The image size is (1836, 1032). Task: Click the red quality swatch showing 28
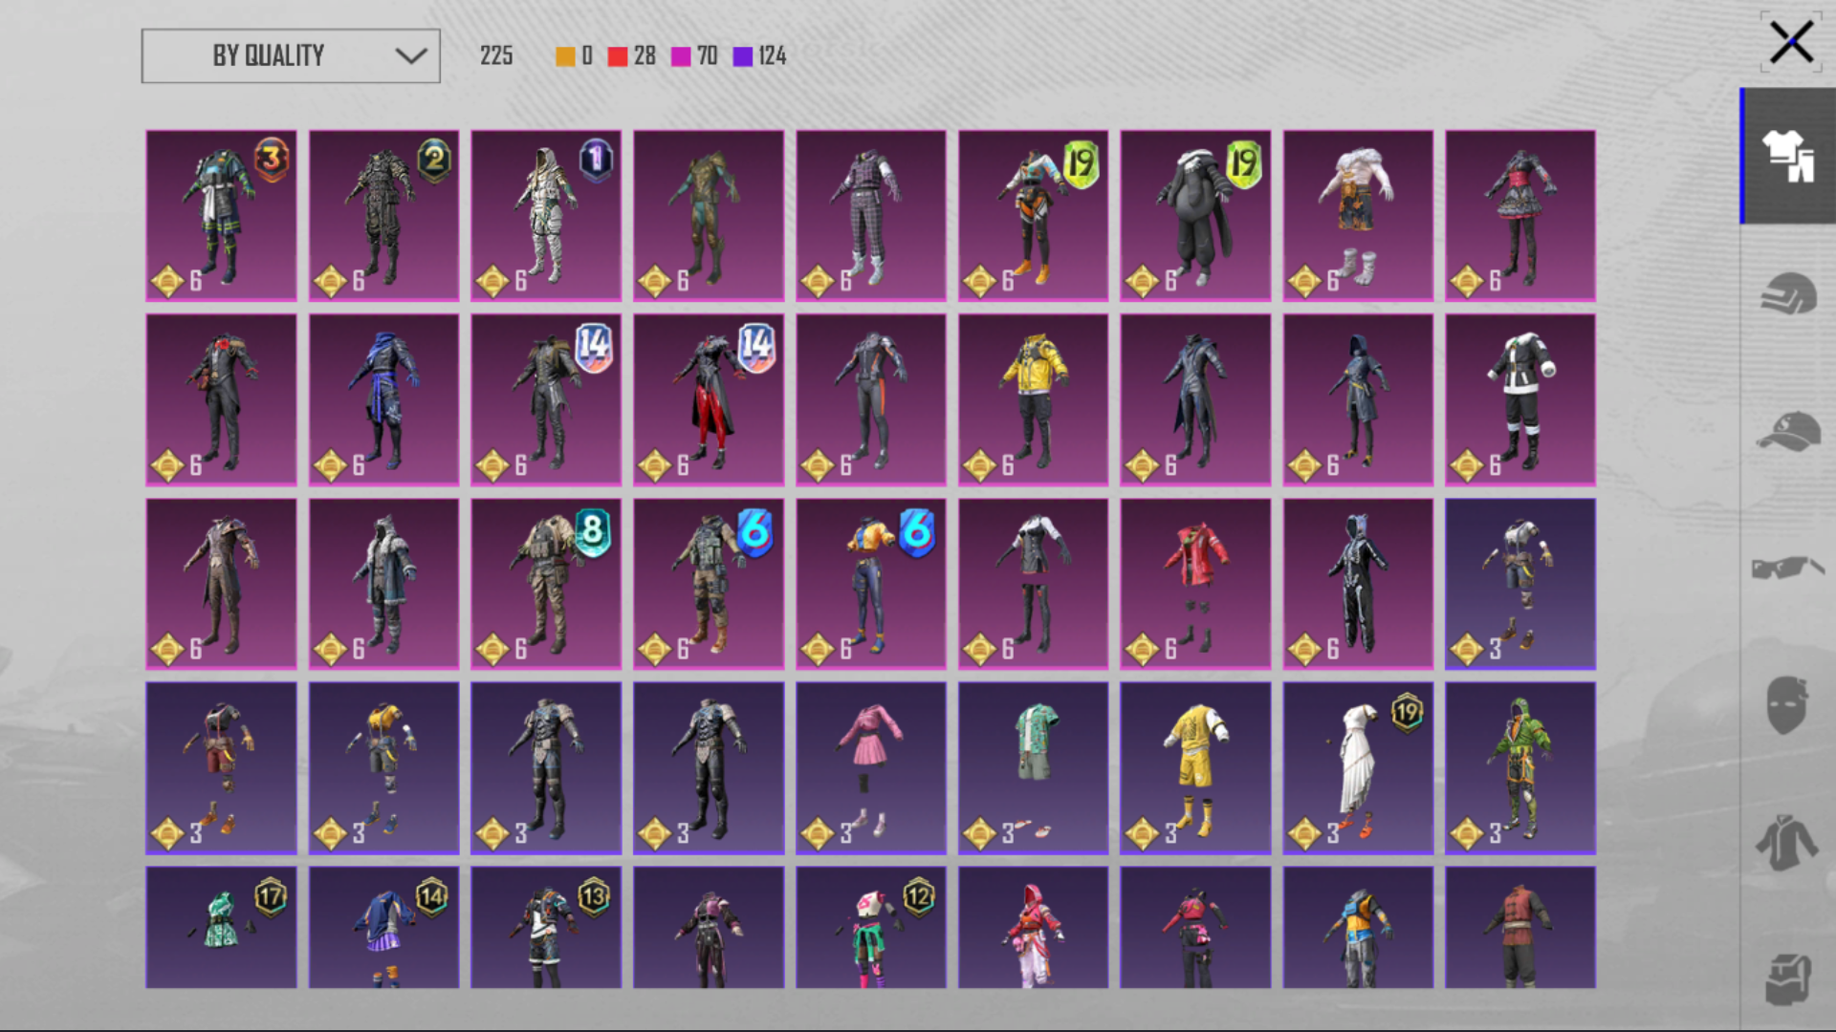pos(617,56)
